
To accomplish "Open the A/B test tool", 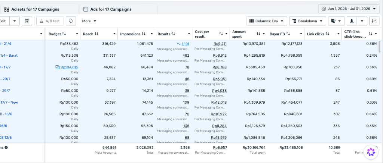I will coord(50,21).
